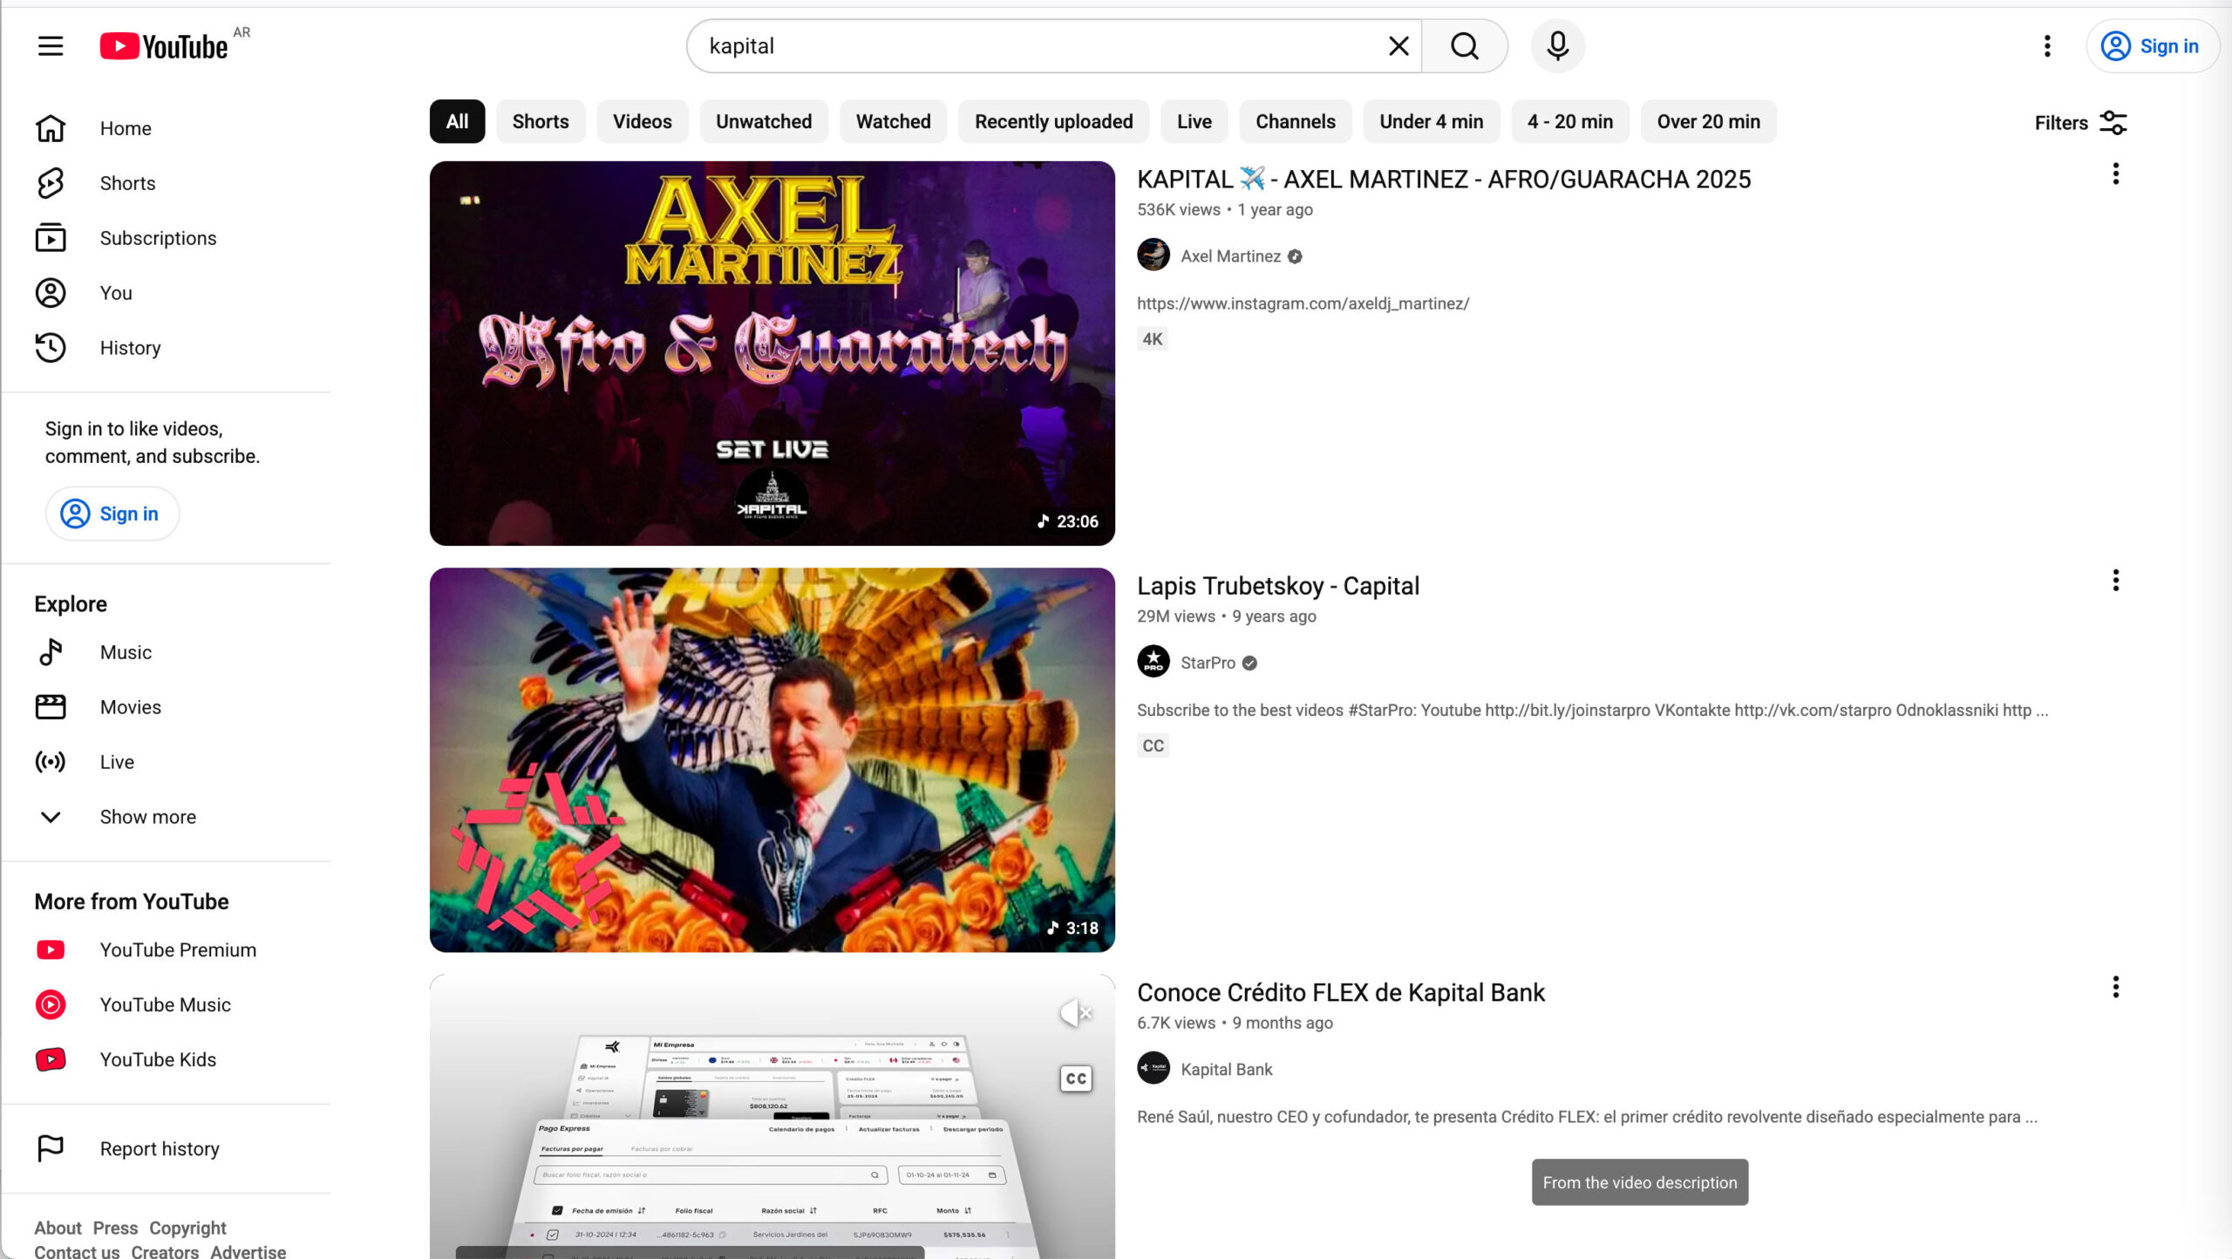Click the magnifying glass search button
Viewport: 2232px width, 1259px height.
1465,46
